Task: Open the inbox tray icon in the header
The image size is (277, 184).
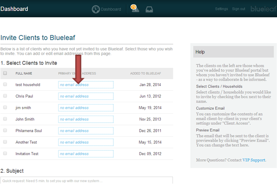Action: 149,9
